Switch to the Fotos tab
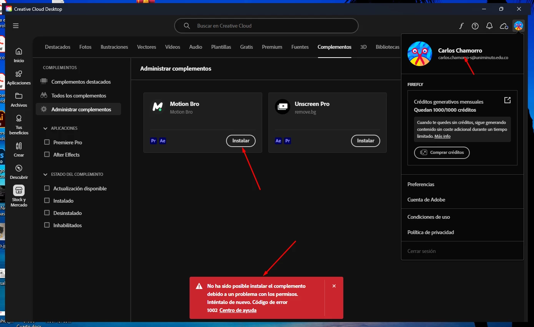The image size is (534, 327). point(85,47)
